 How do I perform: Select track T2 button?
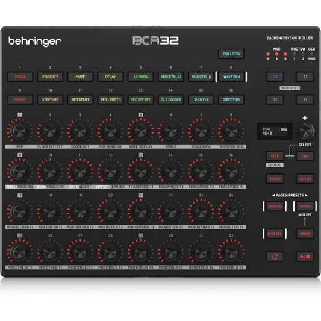(x=305, y=76)
